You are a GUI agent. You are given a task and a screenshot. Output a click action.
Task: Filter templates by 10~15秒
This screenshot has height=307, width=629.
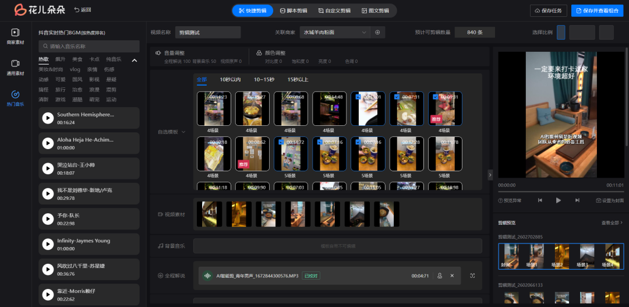(x=264, y=79)
